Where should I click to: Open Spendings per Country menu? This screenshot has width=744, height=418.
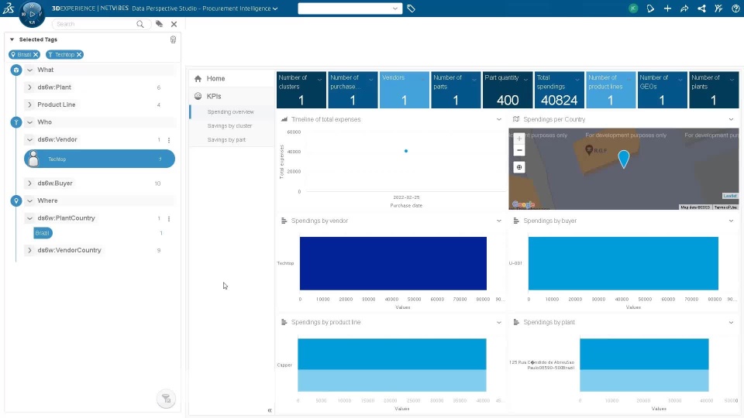click(731, 119)
